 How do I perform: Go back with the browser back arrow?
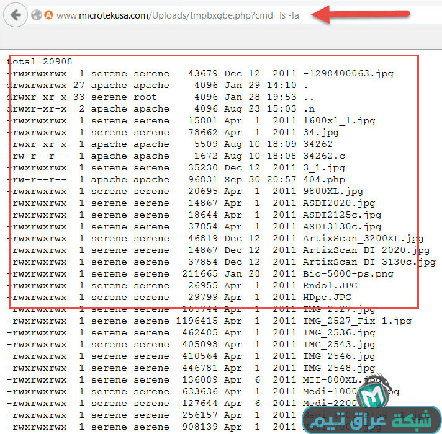[x=16, y=15]
